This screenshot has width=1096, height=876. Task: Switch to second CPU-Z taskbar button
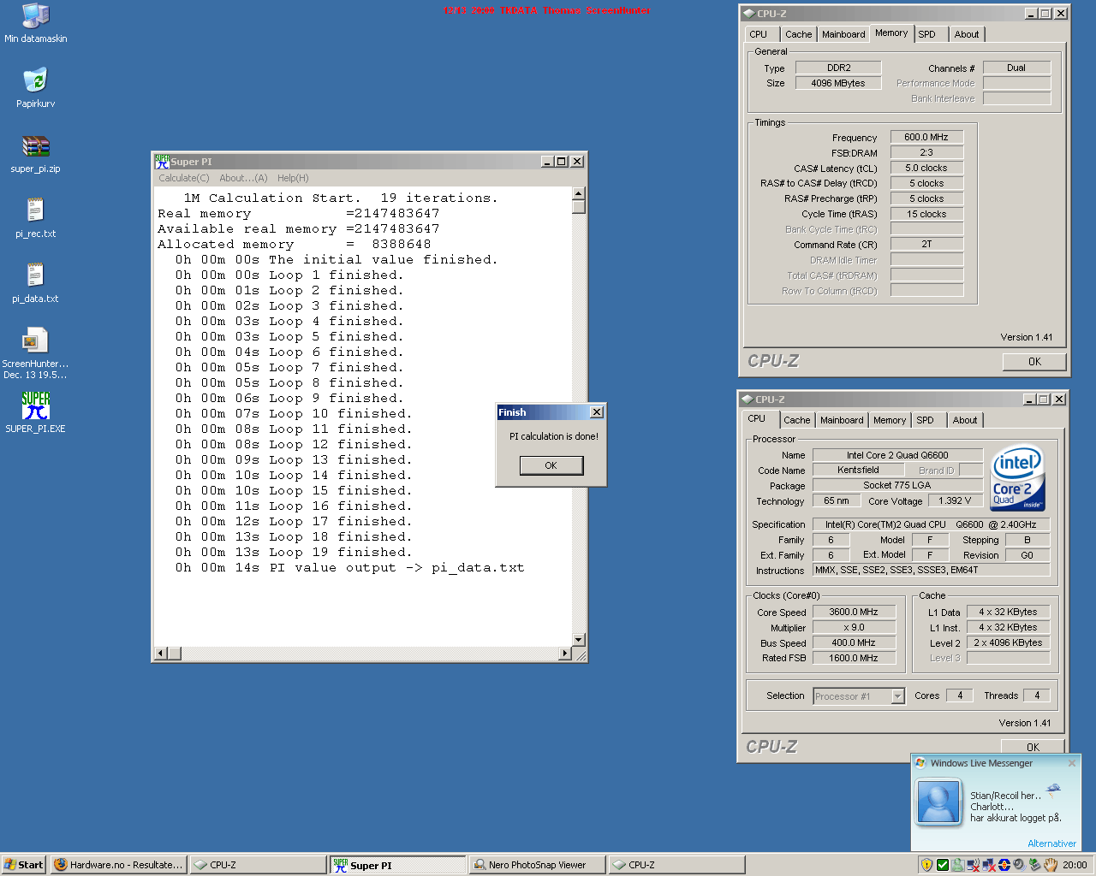point(676,865)
